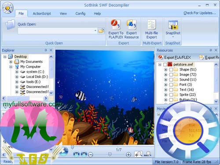Click the Export FLA/FLEX text button
Viewport: 220px width, 165px height.
click(x=177, y=57)
